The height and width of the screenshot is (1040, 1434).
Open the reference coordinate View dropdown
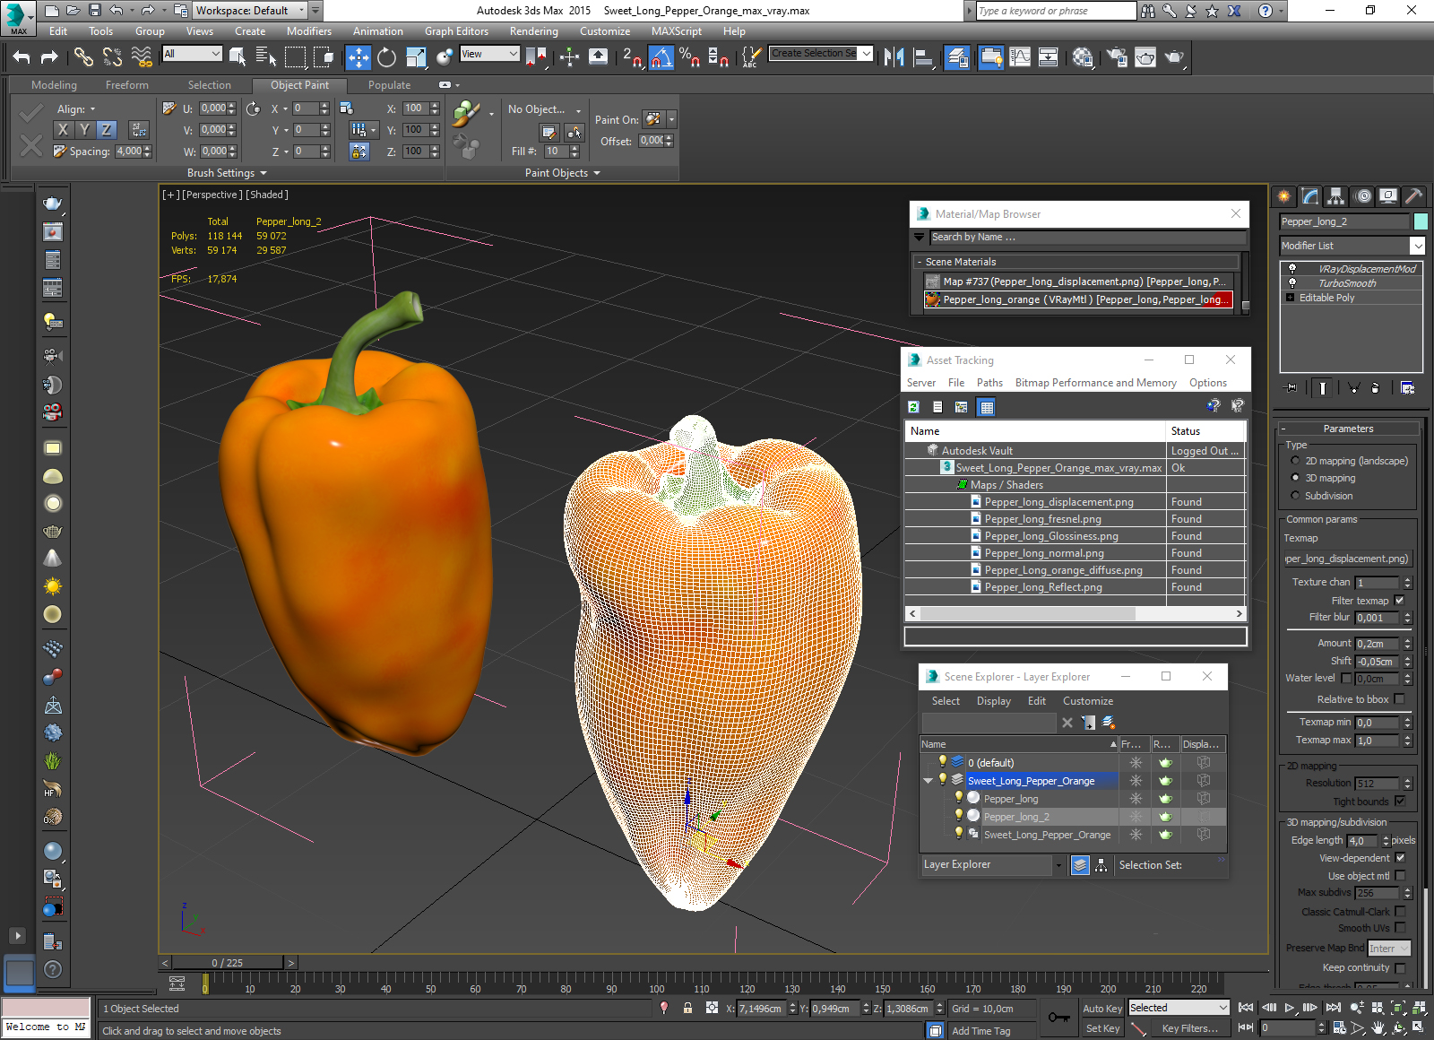pos(489,54)
